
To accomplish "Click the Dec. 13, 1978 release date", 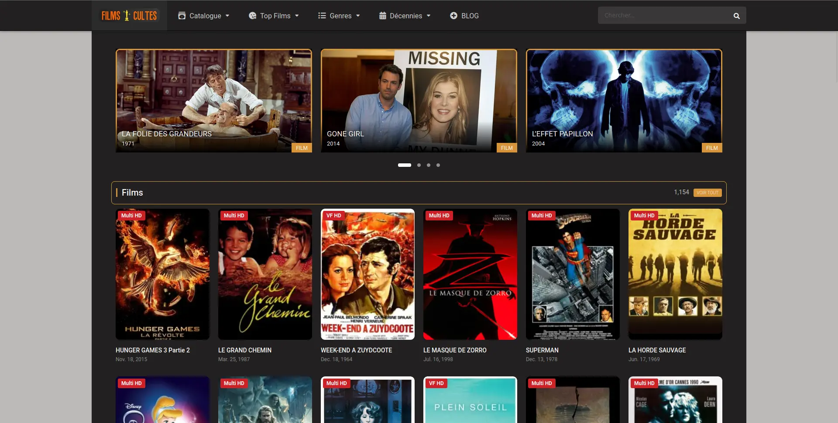I will coord(542,359).
